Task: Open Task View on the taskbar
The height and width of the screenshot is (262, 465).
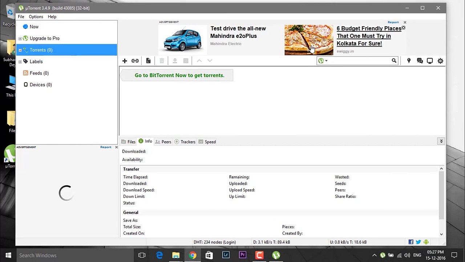Action: (x=142, y=255)
